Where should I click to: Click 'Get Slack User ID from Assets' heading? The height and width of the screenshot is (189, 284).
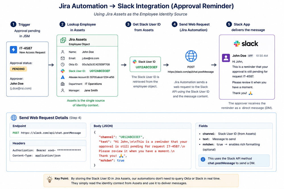[x=146, y=27]
